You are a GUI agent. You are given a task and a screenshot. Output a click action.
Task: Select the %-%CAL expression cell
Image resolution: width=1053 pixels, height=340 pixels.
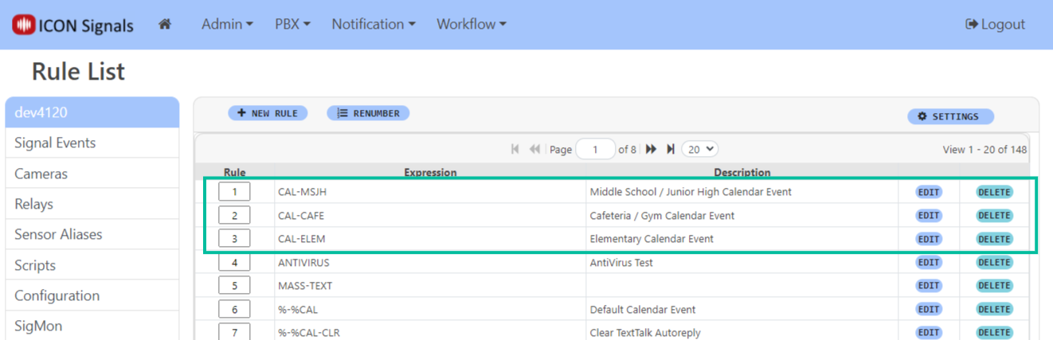(430, 309)
